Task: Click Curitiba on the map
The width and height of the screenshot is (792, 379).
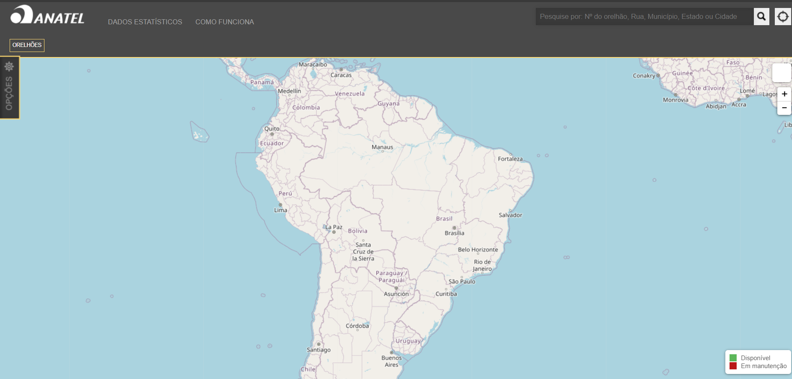Action: (x=446, y=294)
